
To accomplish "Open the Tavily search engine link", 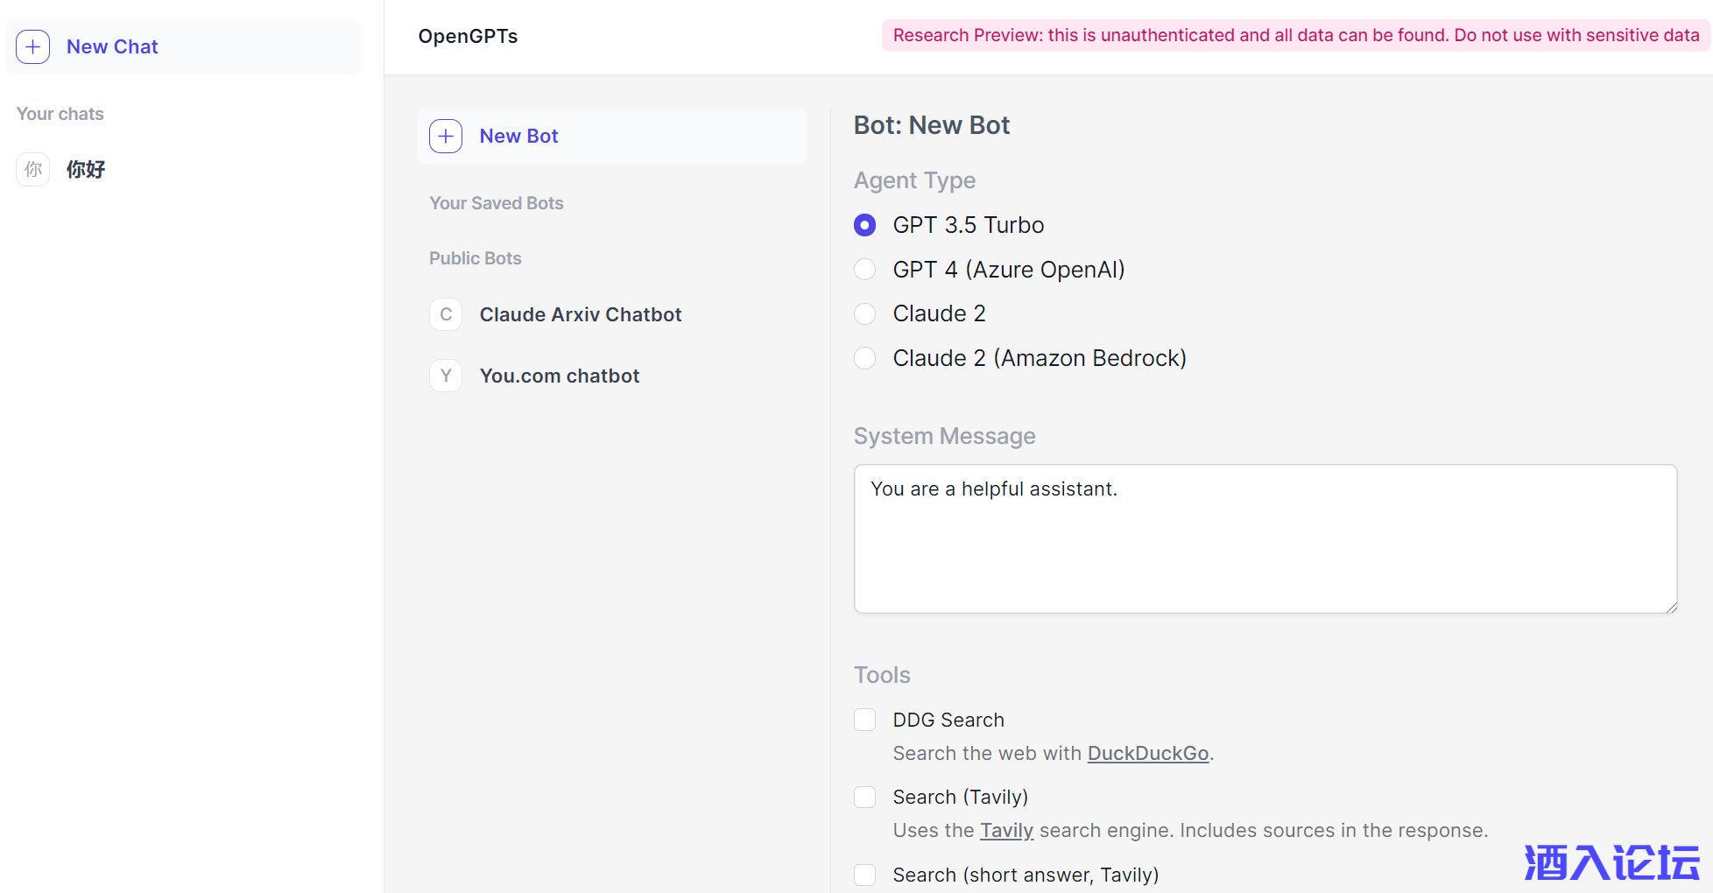I will (1006, 830).
